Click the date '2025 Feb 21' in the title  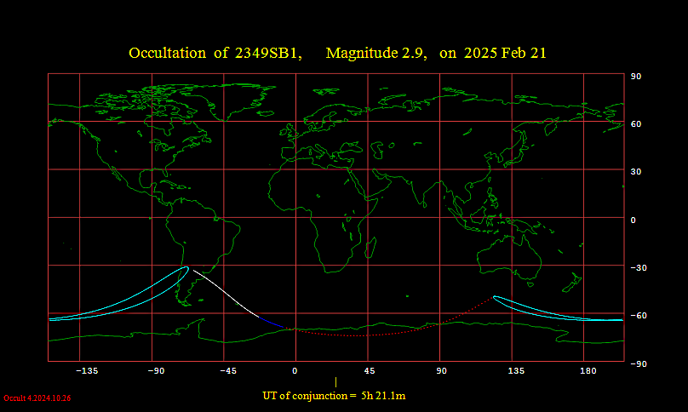505,53
